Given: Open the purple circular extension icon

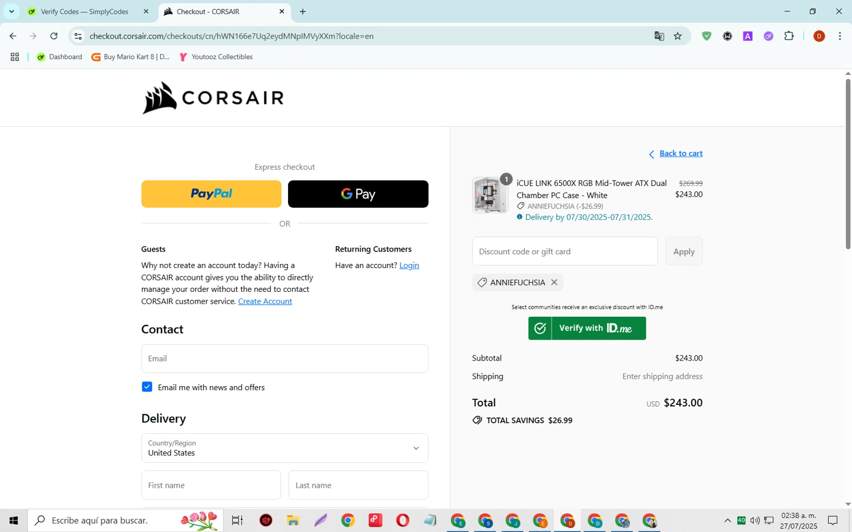Looking at the screenshot, I should tap(769, 36).
